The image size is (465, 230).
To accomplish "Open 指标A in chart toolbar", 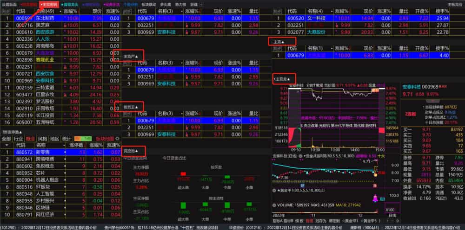I will (277, 221).
